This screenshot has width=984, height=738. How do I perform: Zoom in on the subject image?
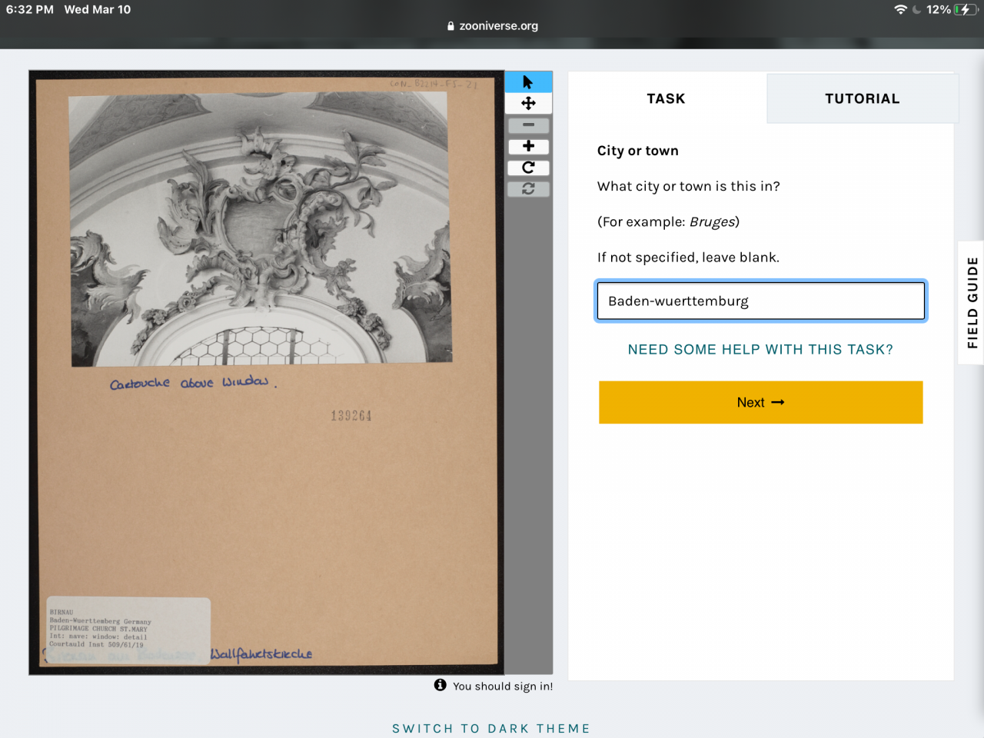coord(528,146)
